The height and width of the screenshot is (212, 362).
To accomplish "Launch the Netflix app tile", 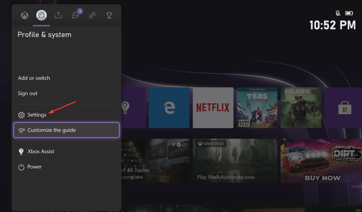I will point(213,108).
